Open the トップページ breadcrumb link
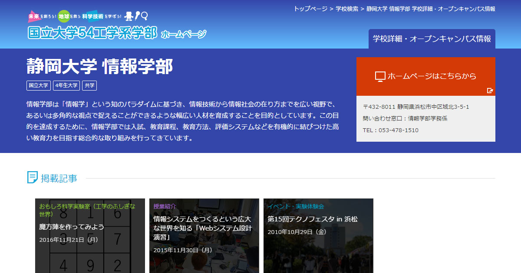 click(310, 9)
